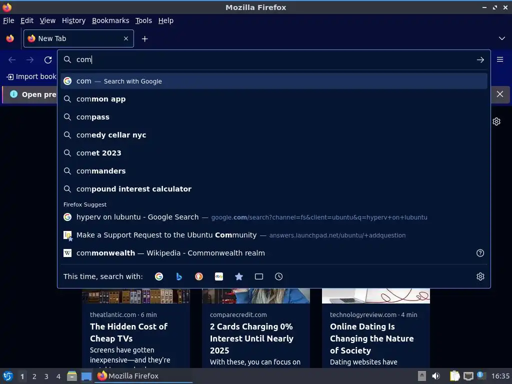Switch to virtual desktop 2
This screenshot has height=384, width=512.
click(x=34, y=376)
